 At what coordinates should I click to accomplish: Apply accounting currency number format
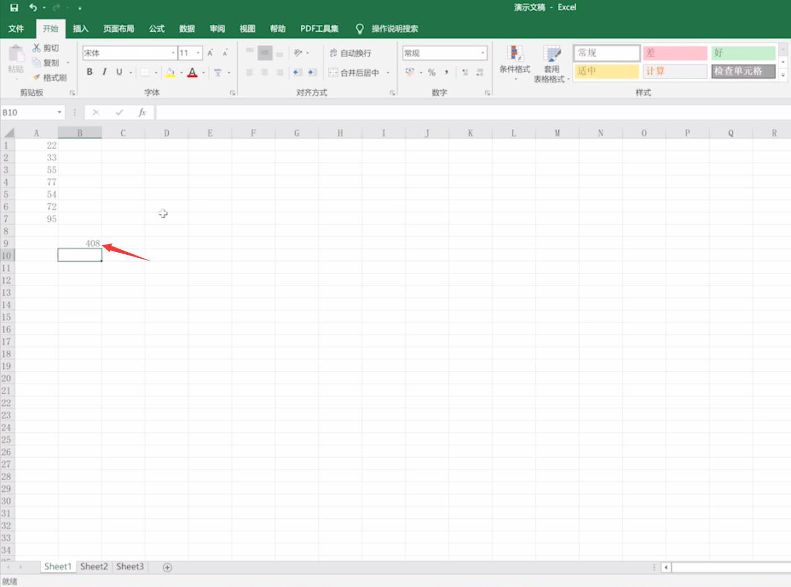(410, 72)
